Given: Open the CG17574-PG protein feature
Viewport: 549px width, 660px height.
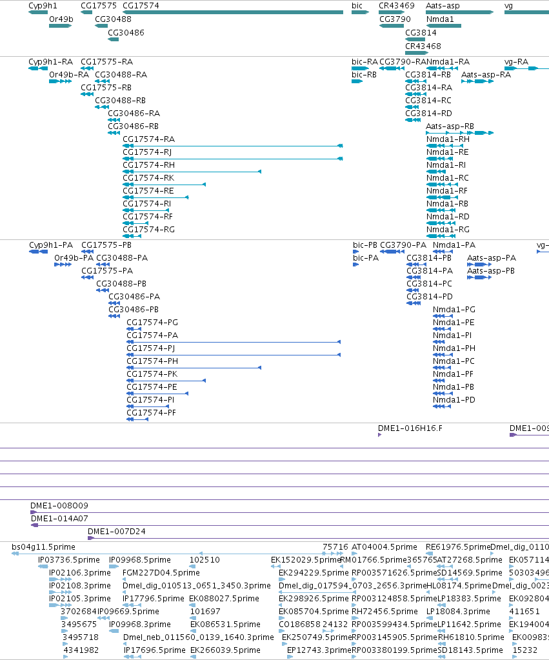Looking at the screenshot, I should pyautogui.click(x=134, y=329).
